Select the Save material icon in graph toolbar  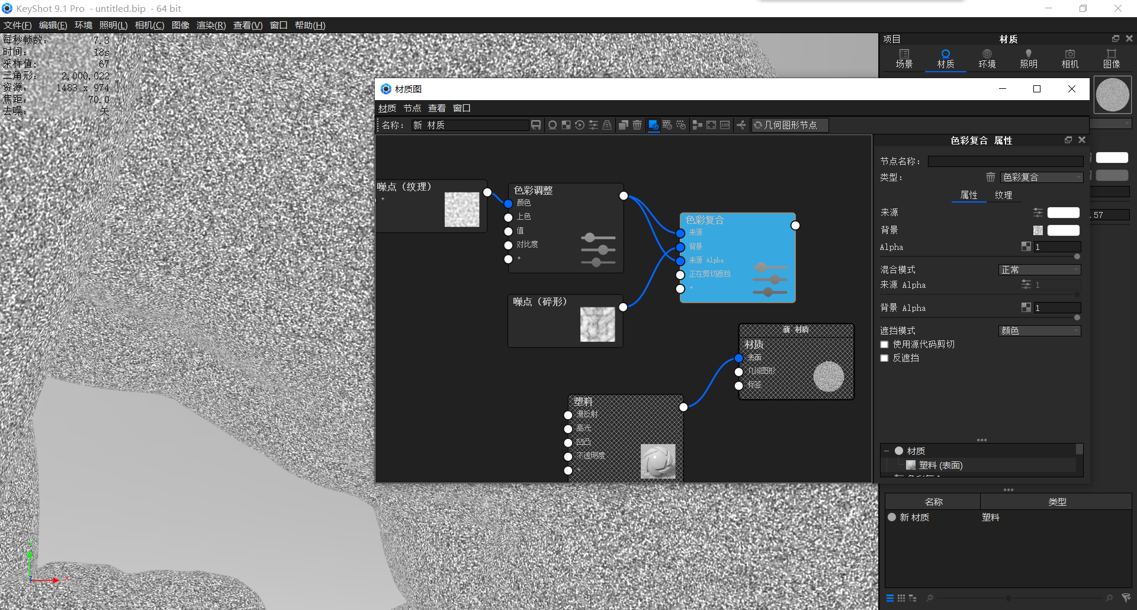tap(536, 125)
